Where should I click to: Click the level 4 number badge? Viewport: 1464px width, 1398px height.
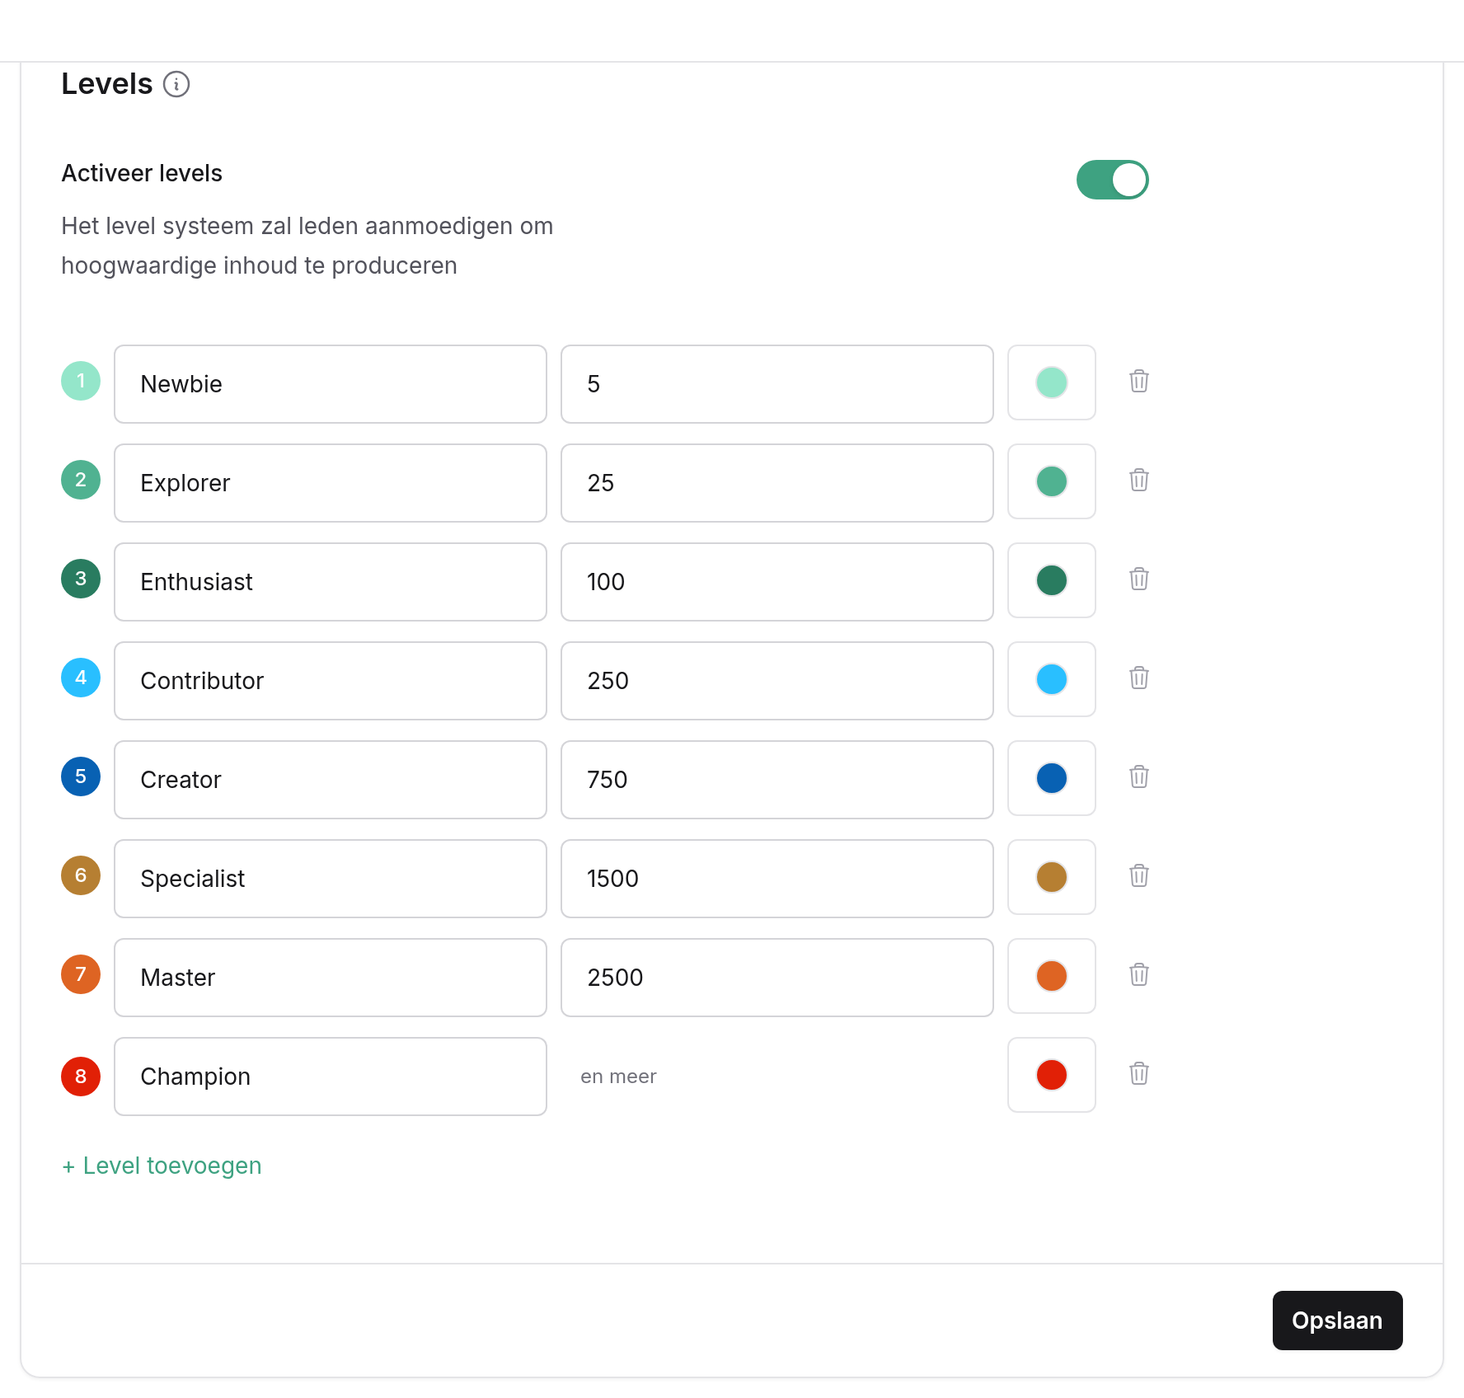[81, 678]
